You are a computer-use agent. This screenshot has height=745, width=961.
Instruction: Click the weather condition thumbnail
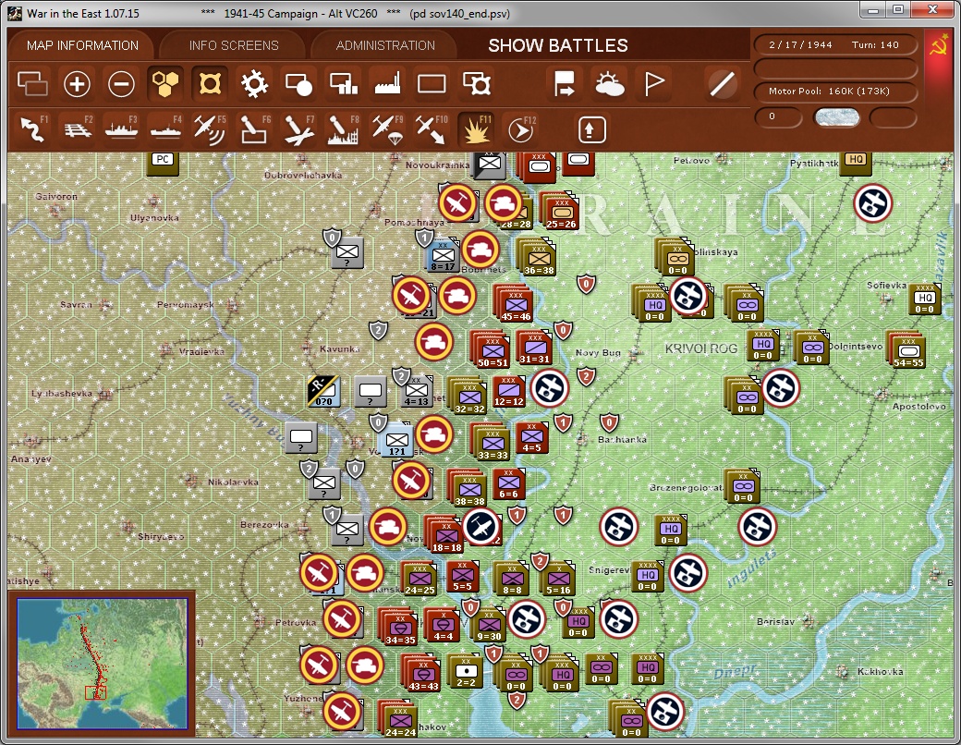836,118
